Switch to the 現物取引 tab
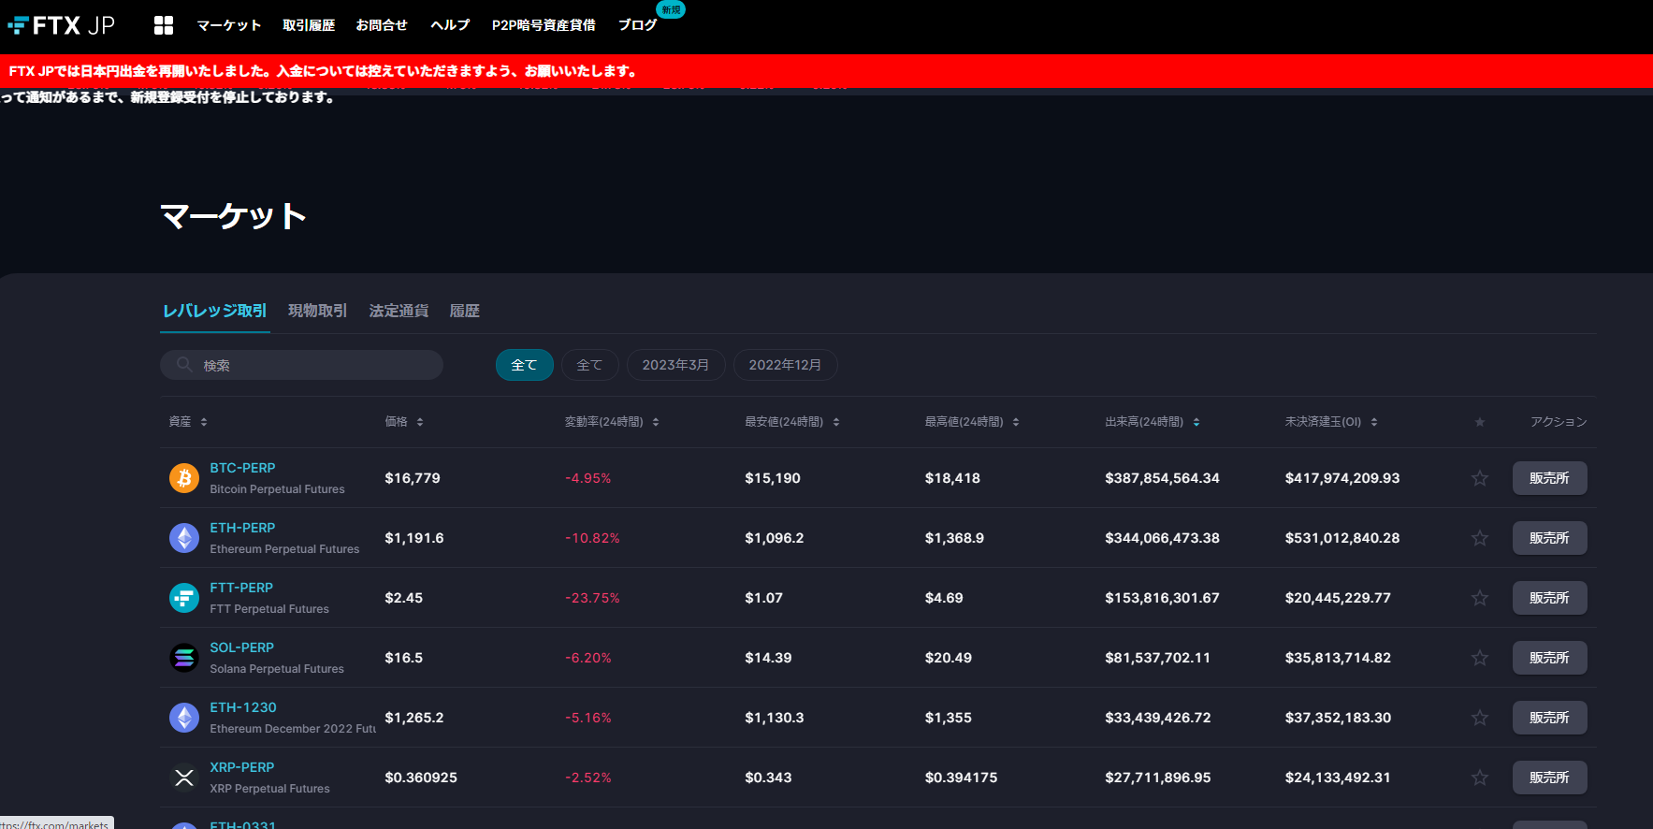The height and width of the screenshot is (829, 1653). click(317, 311)
